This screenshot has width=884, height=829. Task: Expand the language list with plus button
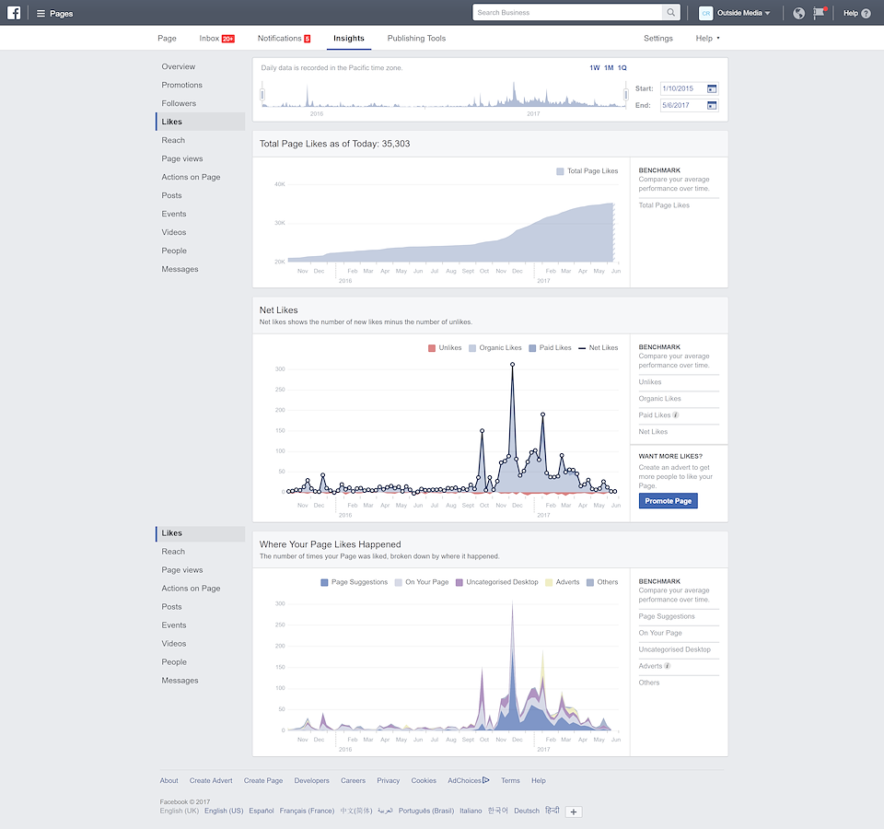pyautogui.click(x=574, y=811)
